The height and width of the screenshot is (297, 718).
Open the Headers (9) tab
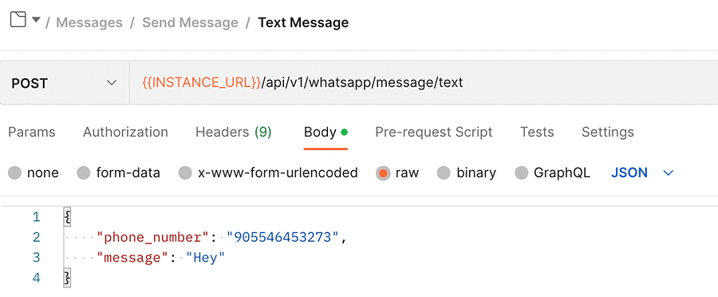(234, 132)
